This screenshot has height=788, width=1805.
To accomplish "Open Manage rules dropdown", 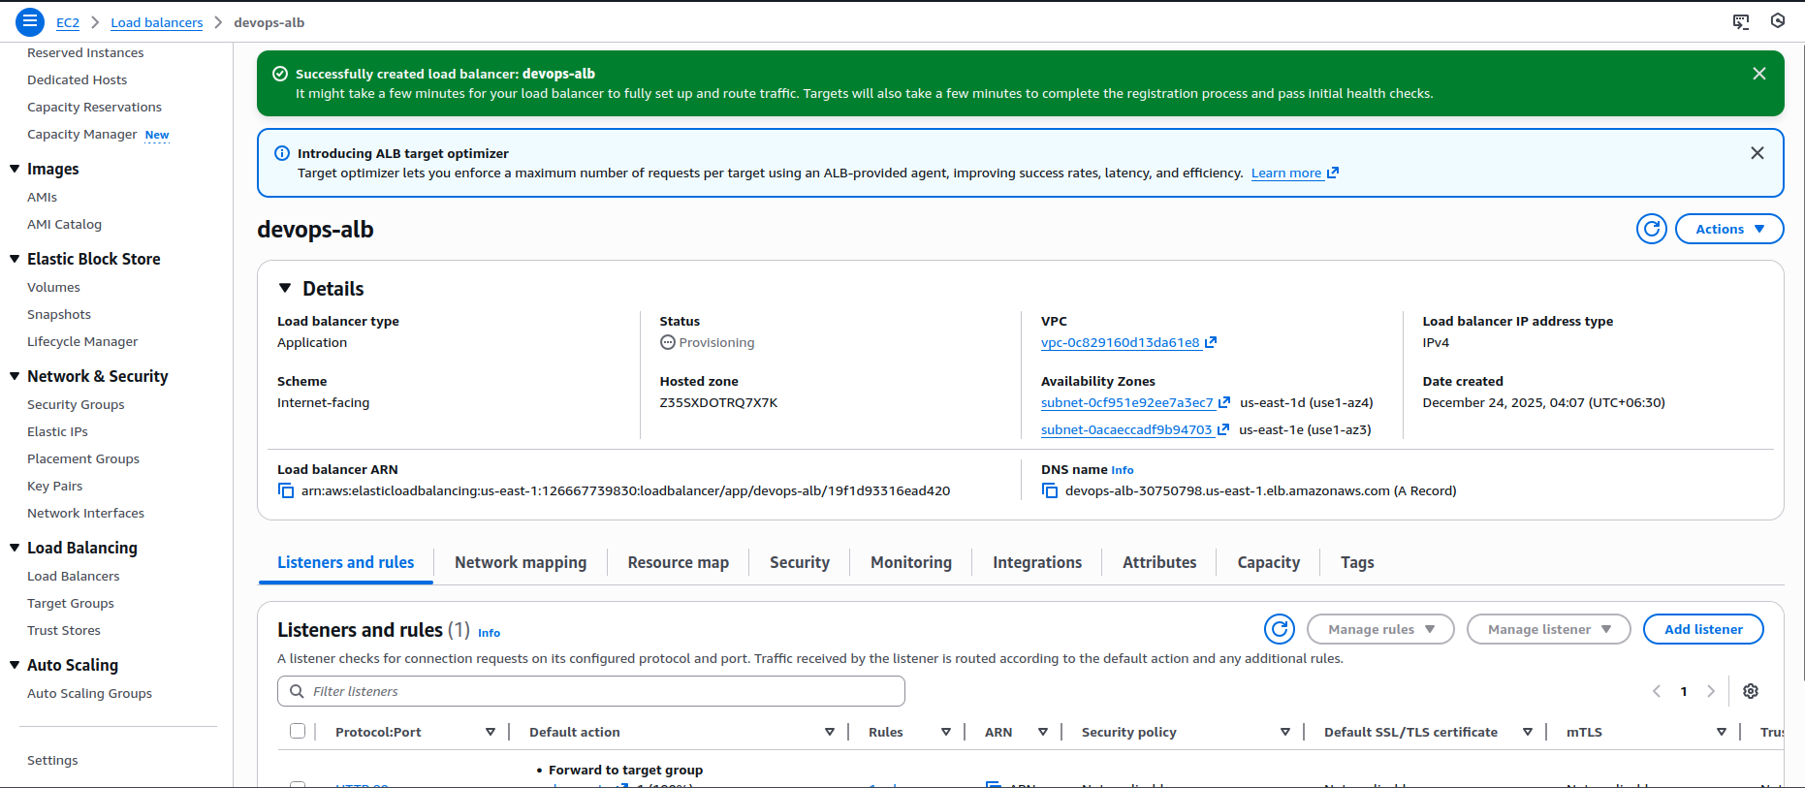I will click(x=1380, y=629).
